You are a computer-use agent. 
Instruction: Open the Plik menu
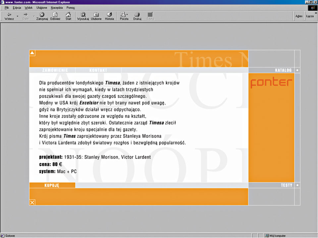7,8
